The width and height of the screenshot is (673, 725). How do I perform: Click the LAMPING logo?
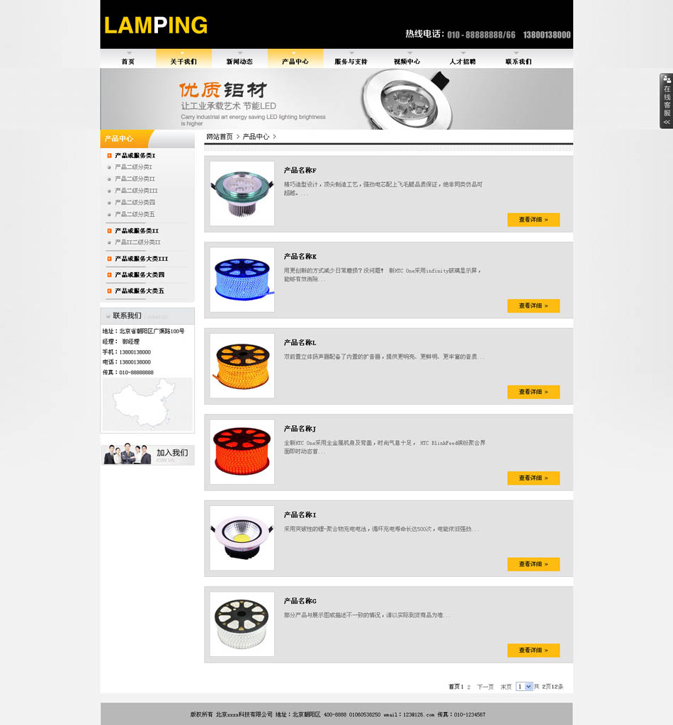pyautogui.click(x=156, y=26)
